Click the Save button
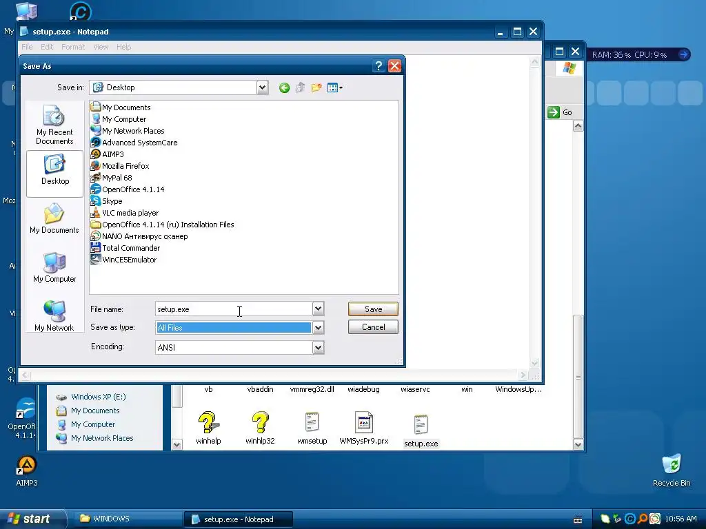Screen dimensions: 706x529 tap(373, 309)
